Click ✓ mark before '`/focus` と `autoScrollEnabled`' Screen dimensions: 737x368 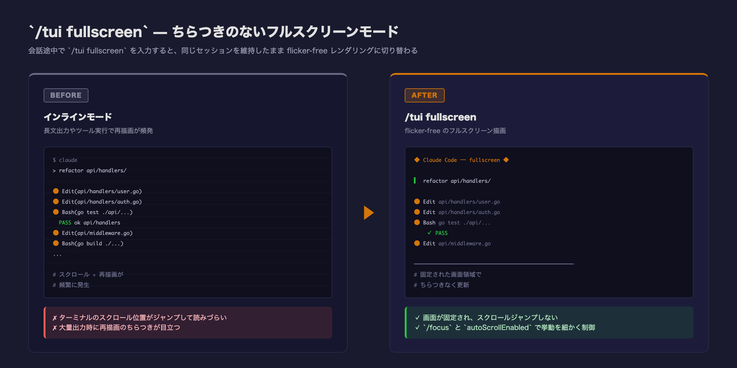pyautogui.click(x=417, y=328)
